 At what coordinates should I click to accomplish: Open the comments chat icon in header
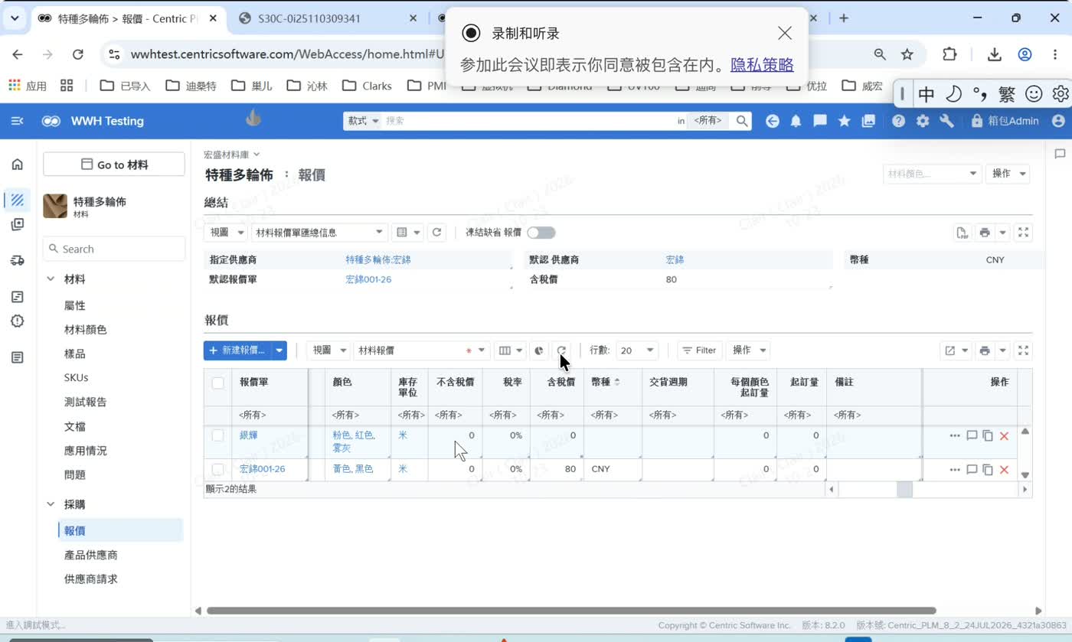pyautogui.click(x=820, y=121)
